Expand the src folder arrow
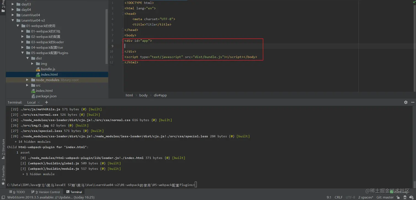416x200 pixels. [28, 85]
